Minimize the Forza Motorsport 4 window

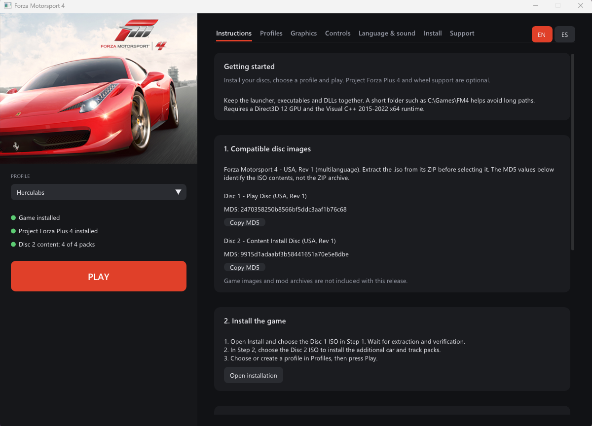pyautogui.click(x=536, y=6)
